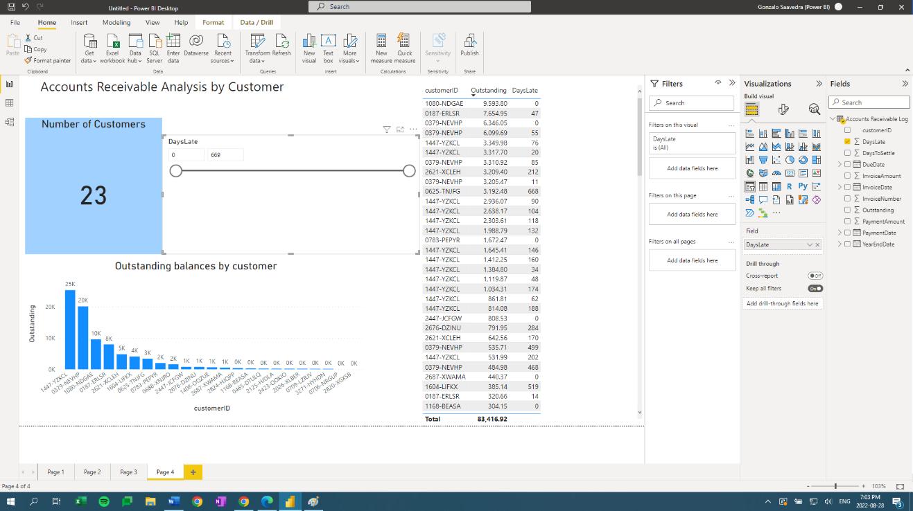Select the stacked bar chart visual
Image resolution: width=913 pixels, height=511 pixels.
pos(750,134)
